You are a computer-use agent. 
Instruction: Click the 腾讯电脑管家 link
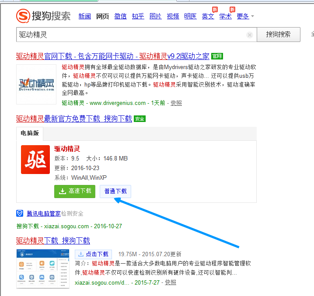(x=44, y=213)
